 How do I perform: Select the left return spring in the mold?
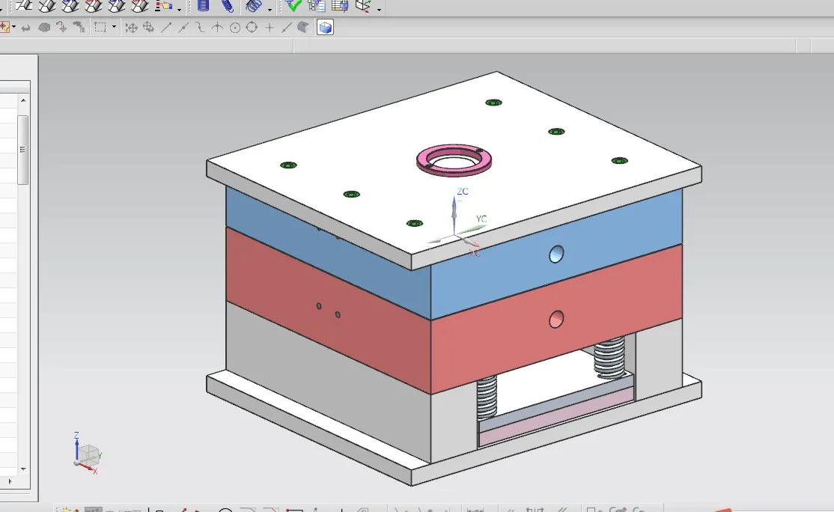pyautogui.click(x=487, y=397)
